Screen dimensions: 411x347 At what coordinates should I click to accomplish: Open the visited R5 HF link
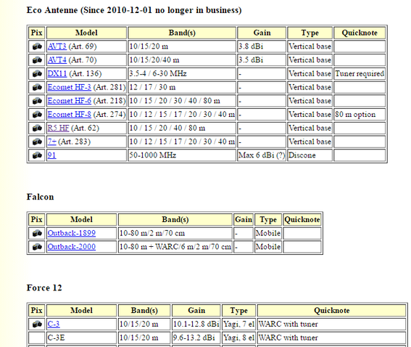[x=58, y=128]
